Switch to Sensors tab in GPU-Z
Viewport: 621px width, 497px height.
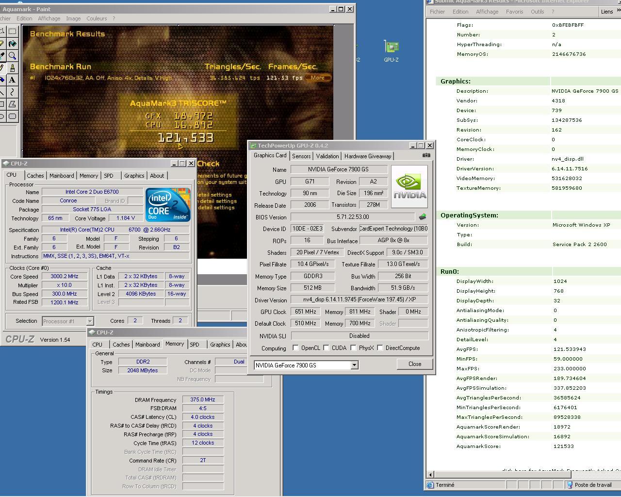tap(301, 156)
